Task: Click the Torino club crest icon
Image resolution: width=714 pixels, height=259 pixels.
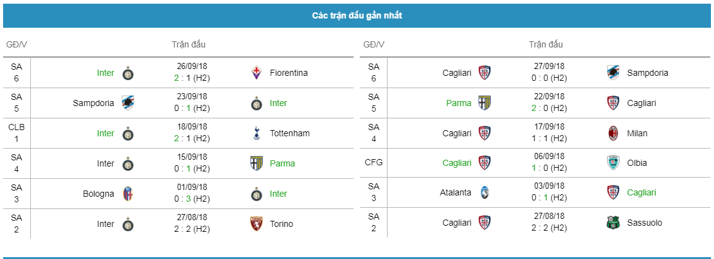Action: point(257,224)
